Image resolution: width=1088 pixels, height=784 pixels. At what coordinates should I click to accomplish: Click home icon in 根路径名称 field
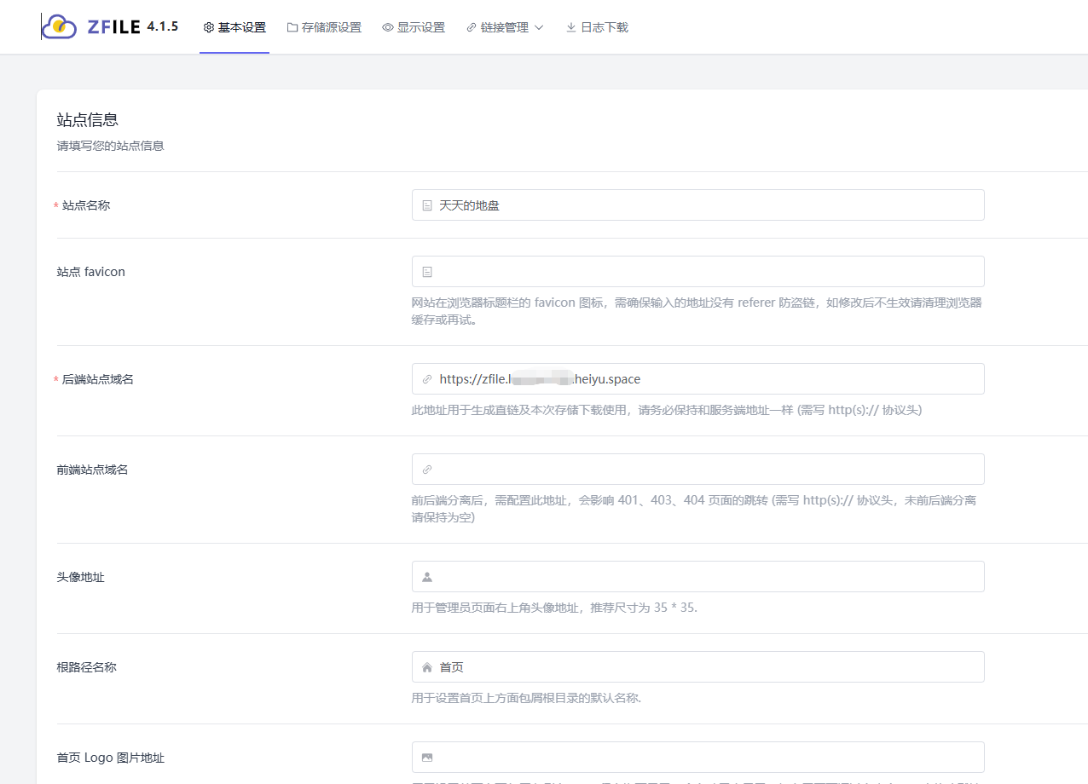click(x=427, y=667)
